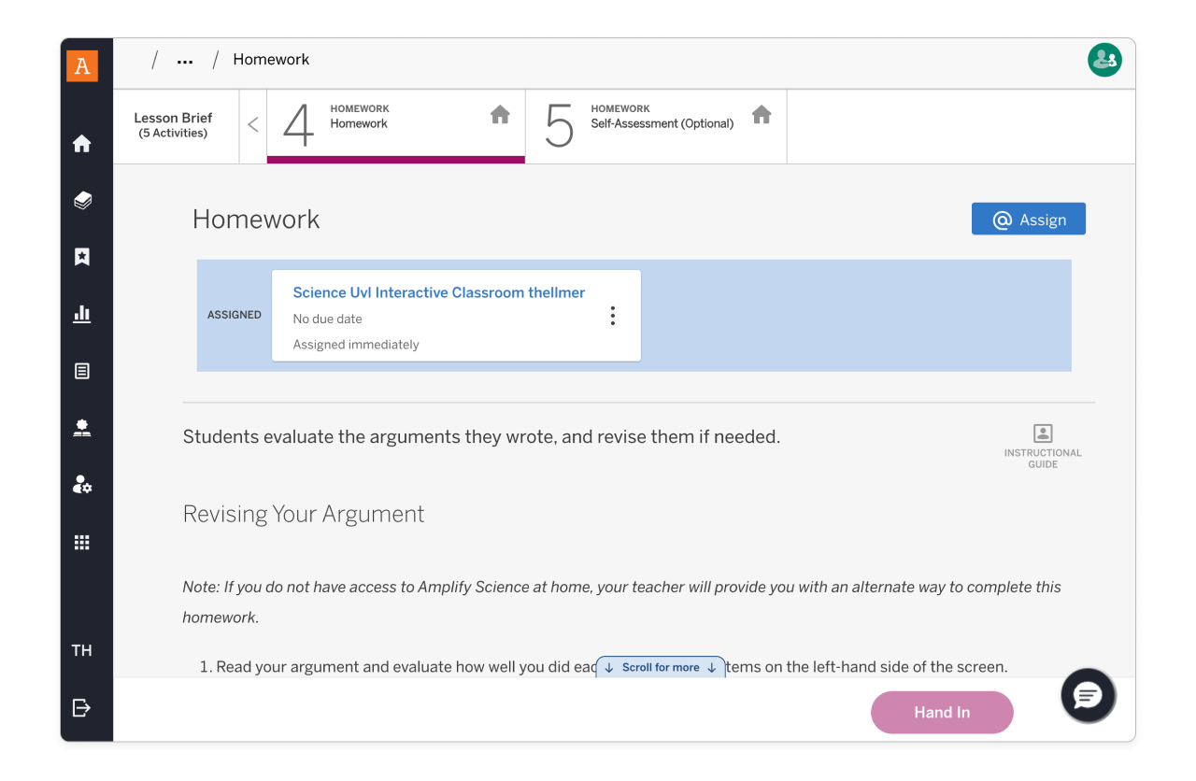Viewport: 1196px width, 781px height.
Task: Open Science Uvl Interactive Classroom link
Action: pos(438,292)
